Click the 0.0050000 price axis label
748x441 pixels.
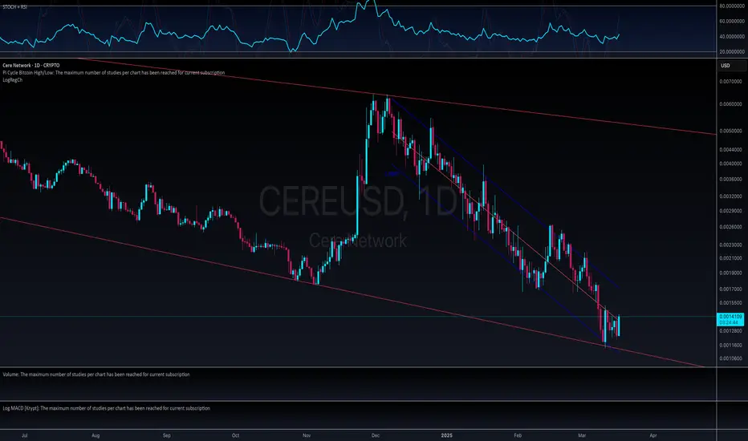730,131
